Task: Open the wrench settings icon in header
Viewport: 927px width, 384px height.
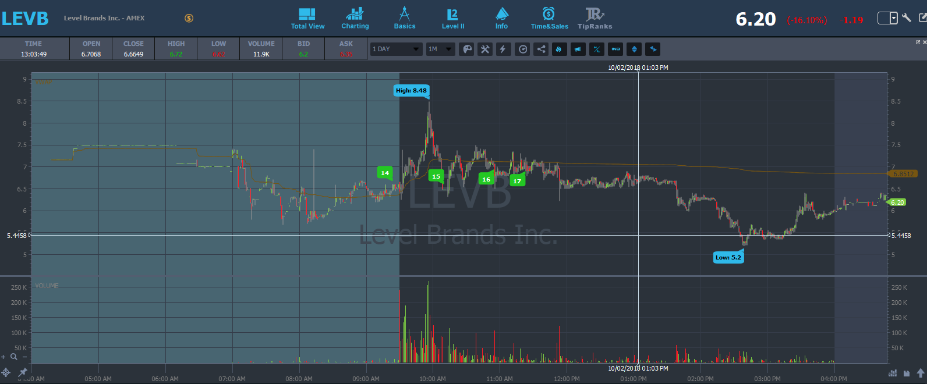Action: tap(907, 17)
